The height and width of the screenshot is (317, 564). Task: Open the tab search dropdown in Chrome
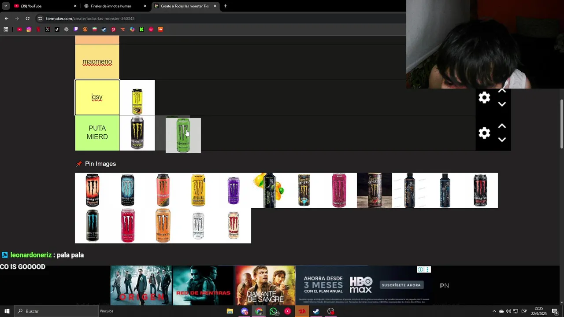(x=6, y=6)
